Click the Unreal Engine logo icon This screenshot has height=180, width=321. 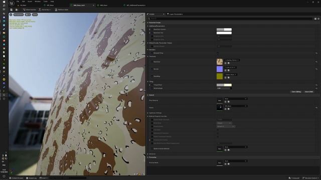coord(12,3)
